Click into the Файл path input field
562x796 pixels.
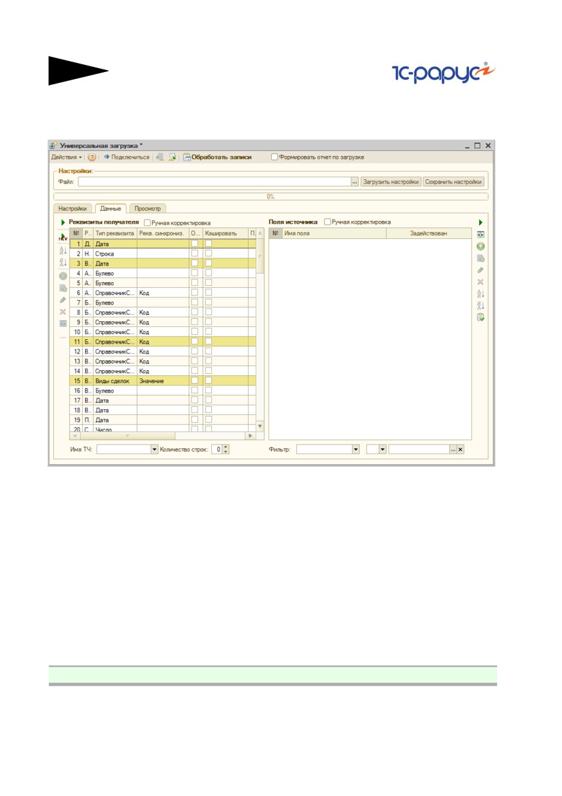(215, 182)
